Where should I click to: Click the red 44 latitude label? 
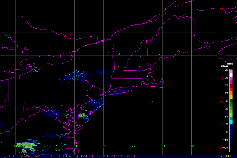(221, 55)
